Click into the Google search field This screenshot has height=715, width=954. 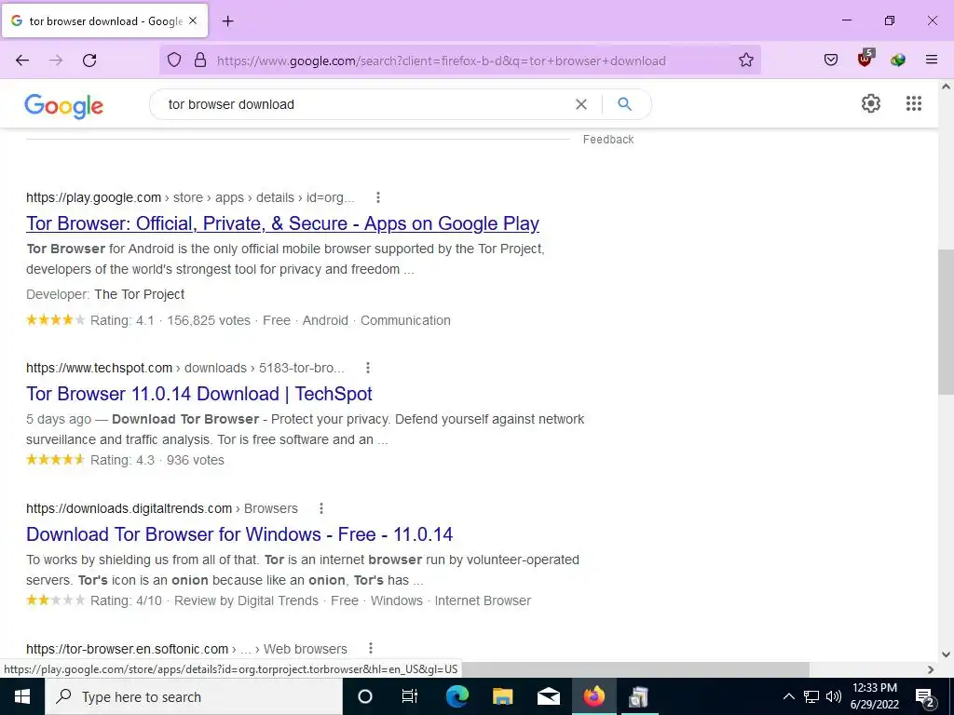click(x=365, y=104)
